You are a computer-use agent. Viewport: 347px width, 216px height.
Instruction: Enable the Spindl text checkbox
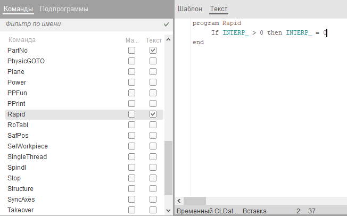(153, 168)
